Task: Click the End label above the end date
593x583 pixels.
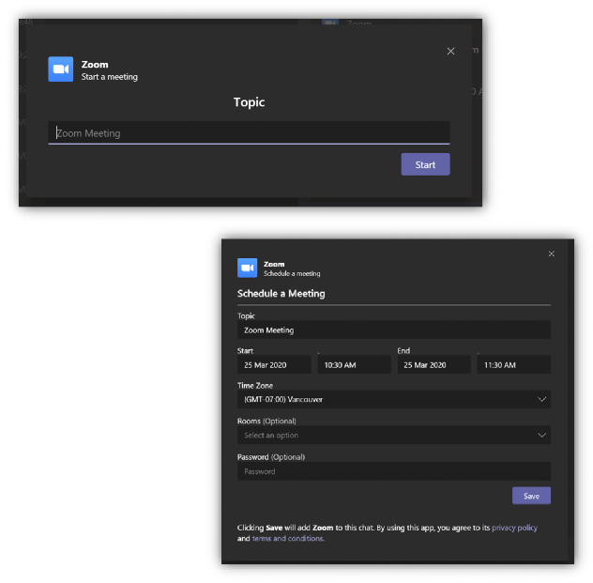Action: click(403, 351)
